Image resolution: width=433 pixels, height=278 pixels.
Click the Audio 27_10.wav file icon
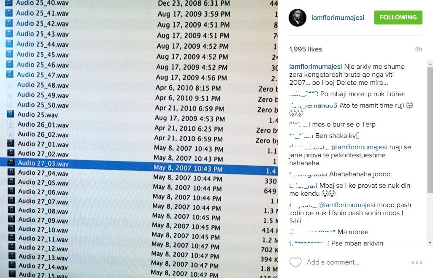point(11,229)
